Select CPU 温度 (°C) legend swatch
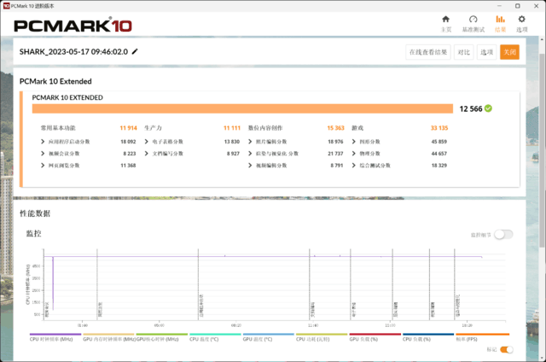This screenshot has width=546, height=362. (215, 334)
